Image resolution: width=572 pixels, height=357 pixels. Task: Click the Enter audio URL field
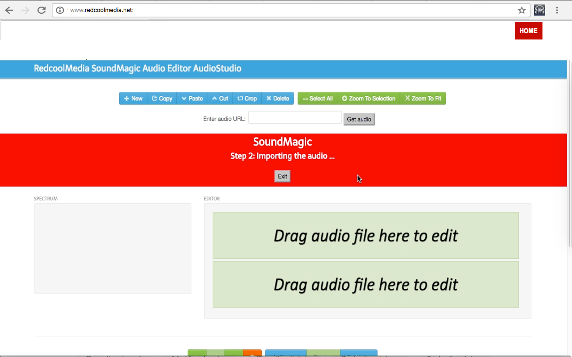click(x=295, y=117)
